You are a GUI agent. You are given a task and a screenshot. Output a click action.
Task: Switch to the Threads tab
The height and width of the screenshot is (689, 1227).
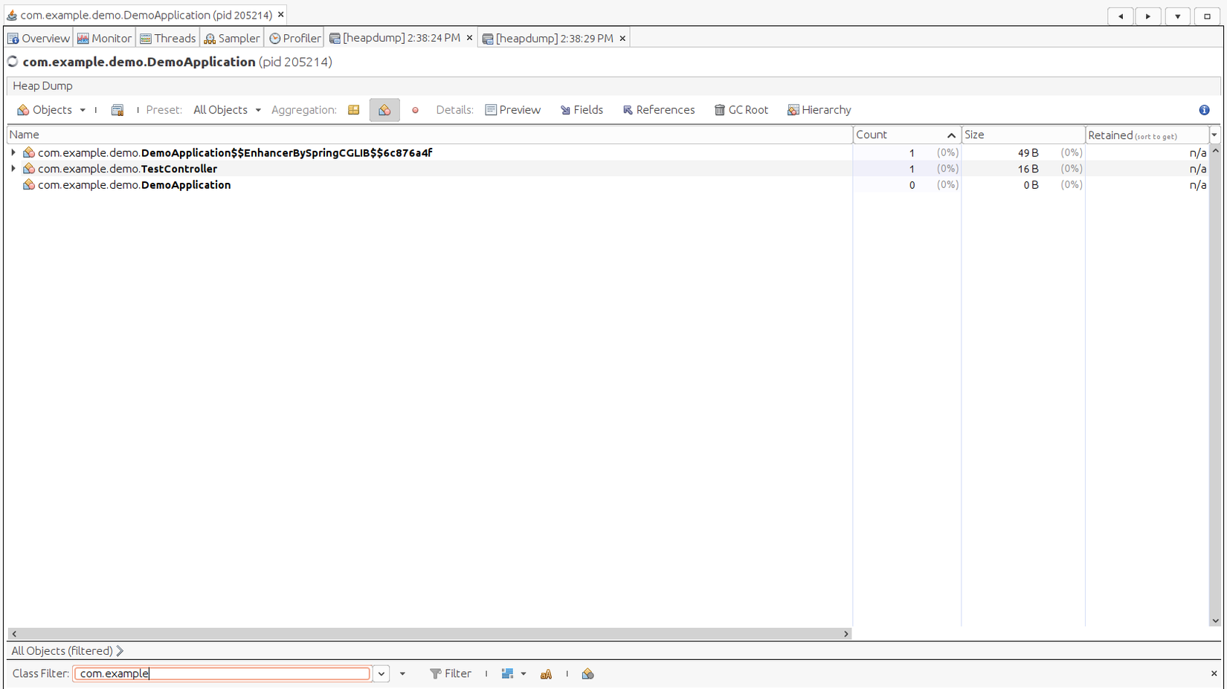point(168,38)
